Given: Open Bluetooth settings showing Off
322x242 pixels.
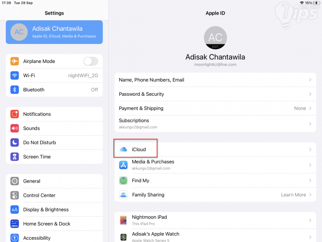Looking at the screenshot, I should (x=54, y=90).
